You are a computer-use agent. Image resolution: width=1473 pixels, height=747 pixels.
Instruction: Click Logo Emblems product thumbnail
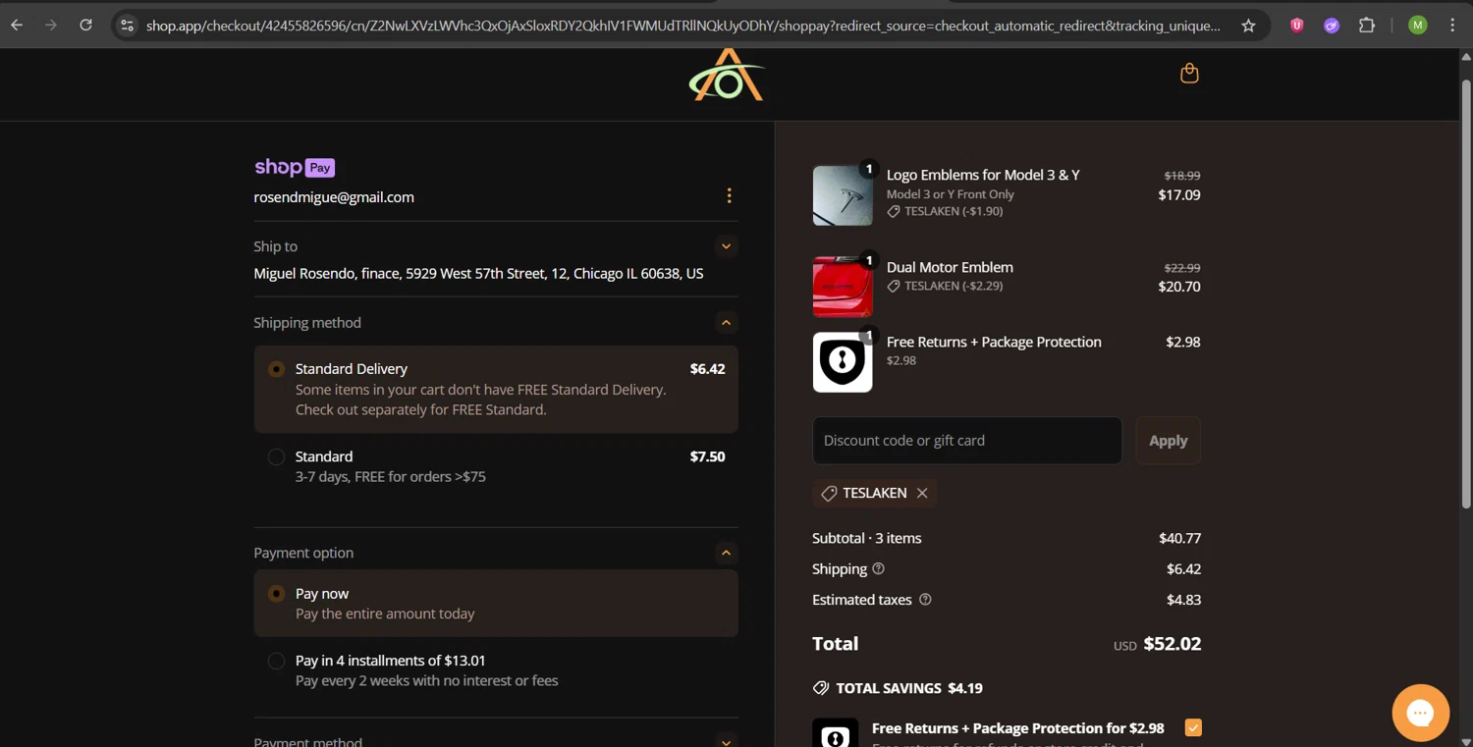coord(842,195)
